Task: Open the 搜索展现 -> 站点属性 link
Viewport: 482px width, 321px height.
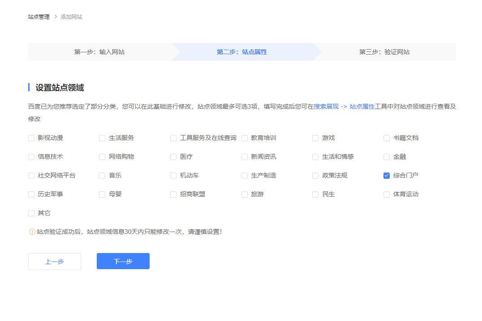Action: coord(344,106)
